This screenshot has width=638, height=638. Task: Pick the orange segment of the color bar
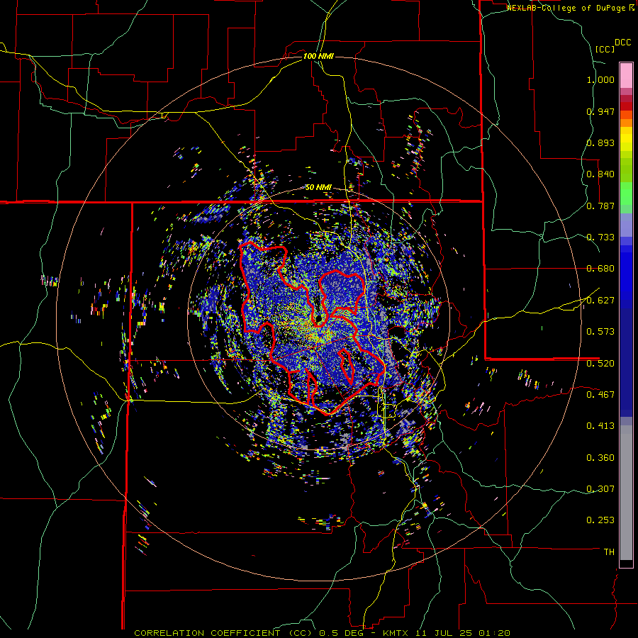(626, 123)
